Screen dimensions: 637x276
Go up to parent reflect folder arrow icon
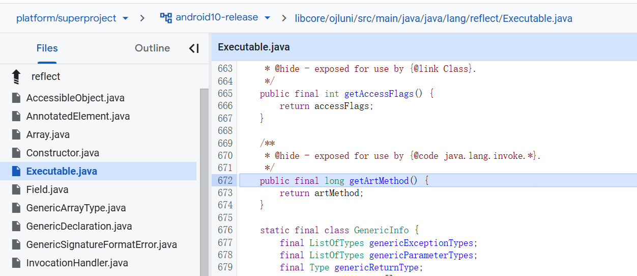tap(16, 77)
